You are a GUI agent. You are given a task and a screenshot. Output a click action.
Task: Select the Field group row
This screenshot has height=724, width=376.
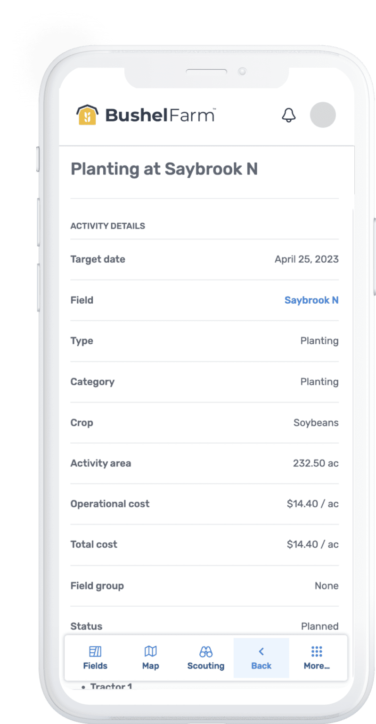click(x=204, y=586)
